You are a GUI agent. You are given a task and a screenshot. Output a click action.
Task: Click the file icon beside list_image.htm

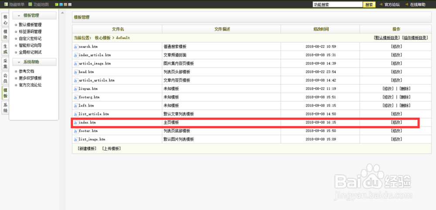click(76, 139)
